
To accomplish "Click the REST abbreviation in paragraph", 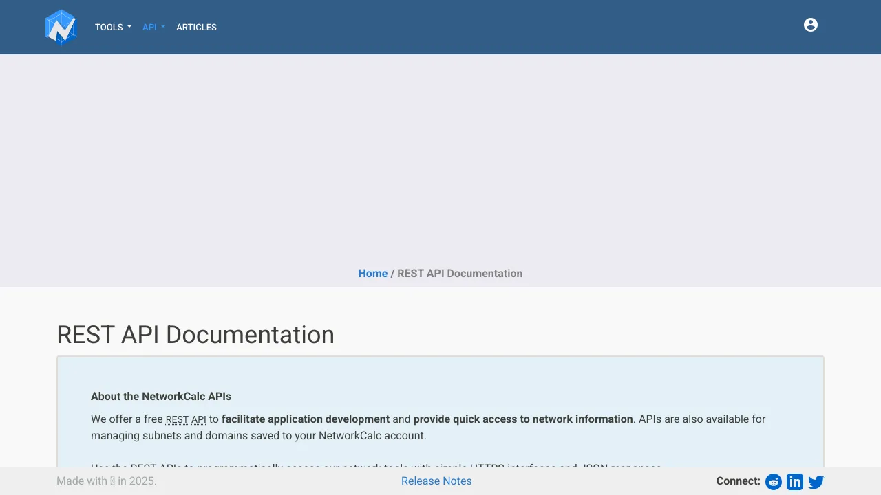I will pos(177,420).
